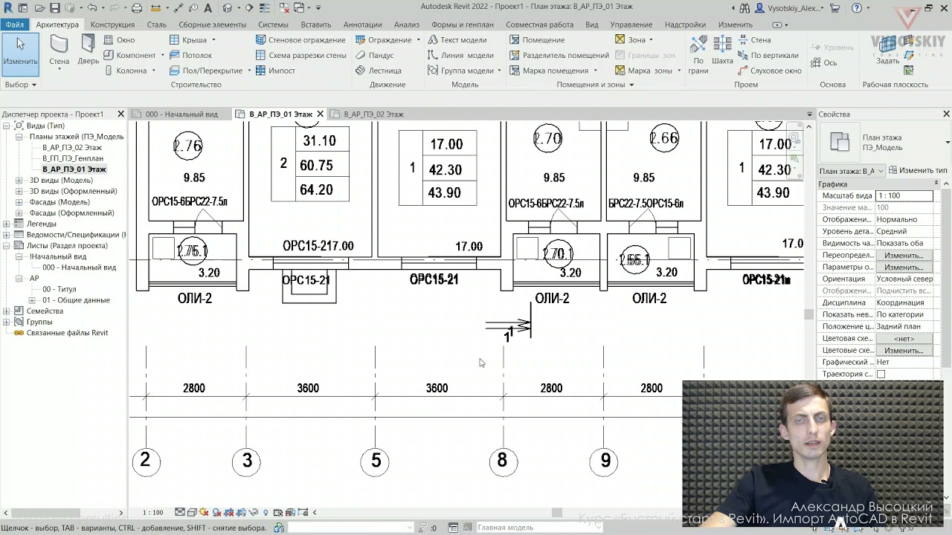This screenshot has height=535, width=952.
Task: Click the Импост mullion tool
Action: [x=275, y=71]
